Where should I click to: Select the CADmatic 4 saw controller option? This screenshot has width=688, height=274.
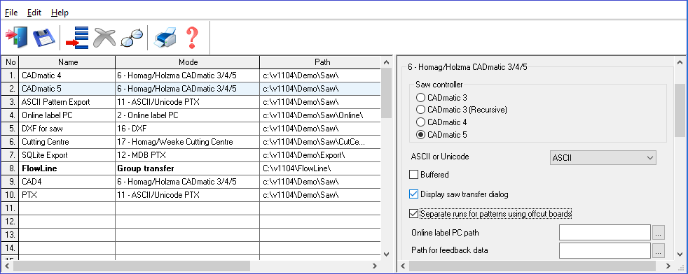pos(420,122)
